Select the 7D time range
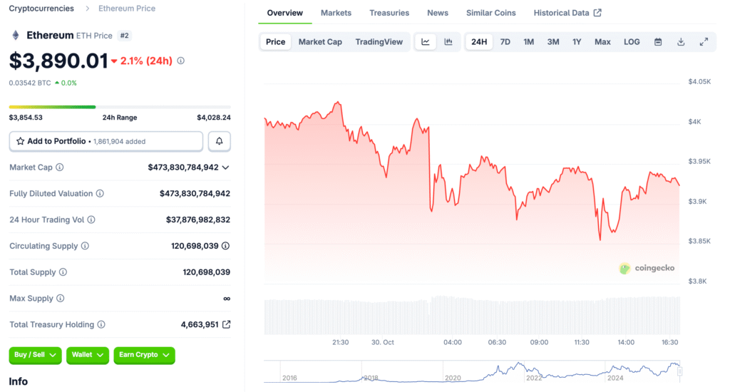 point(505,42)
